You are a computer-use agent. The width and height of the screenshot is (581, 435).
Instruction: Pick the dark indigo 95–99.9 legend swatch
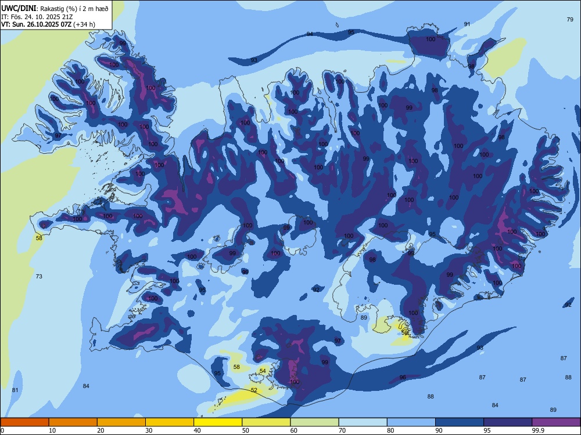click(x=508, y=422)
